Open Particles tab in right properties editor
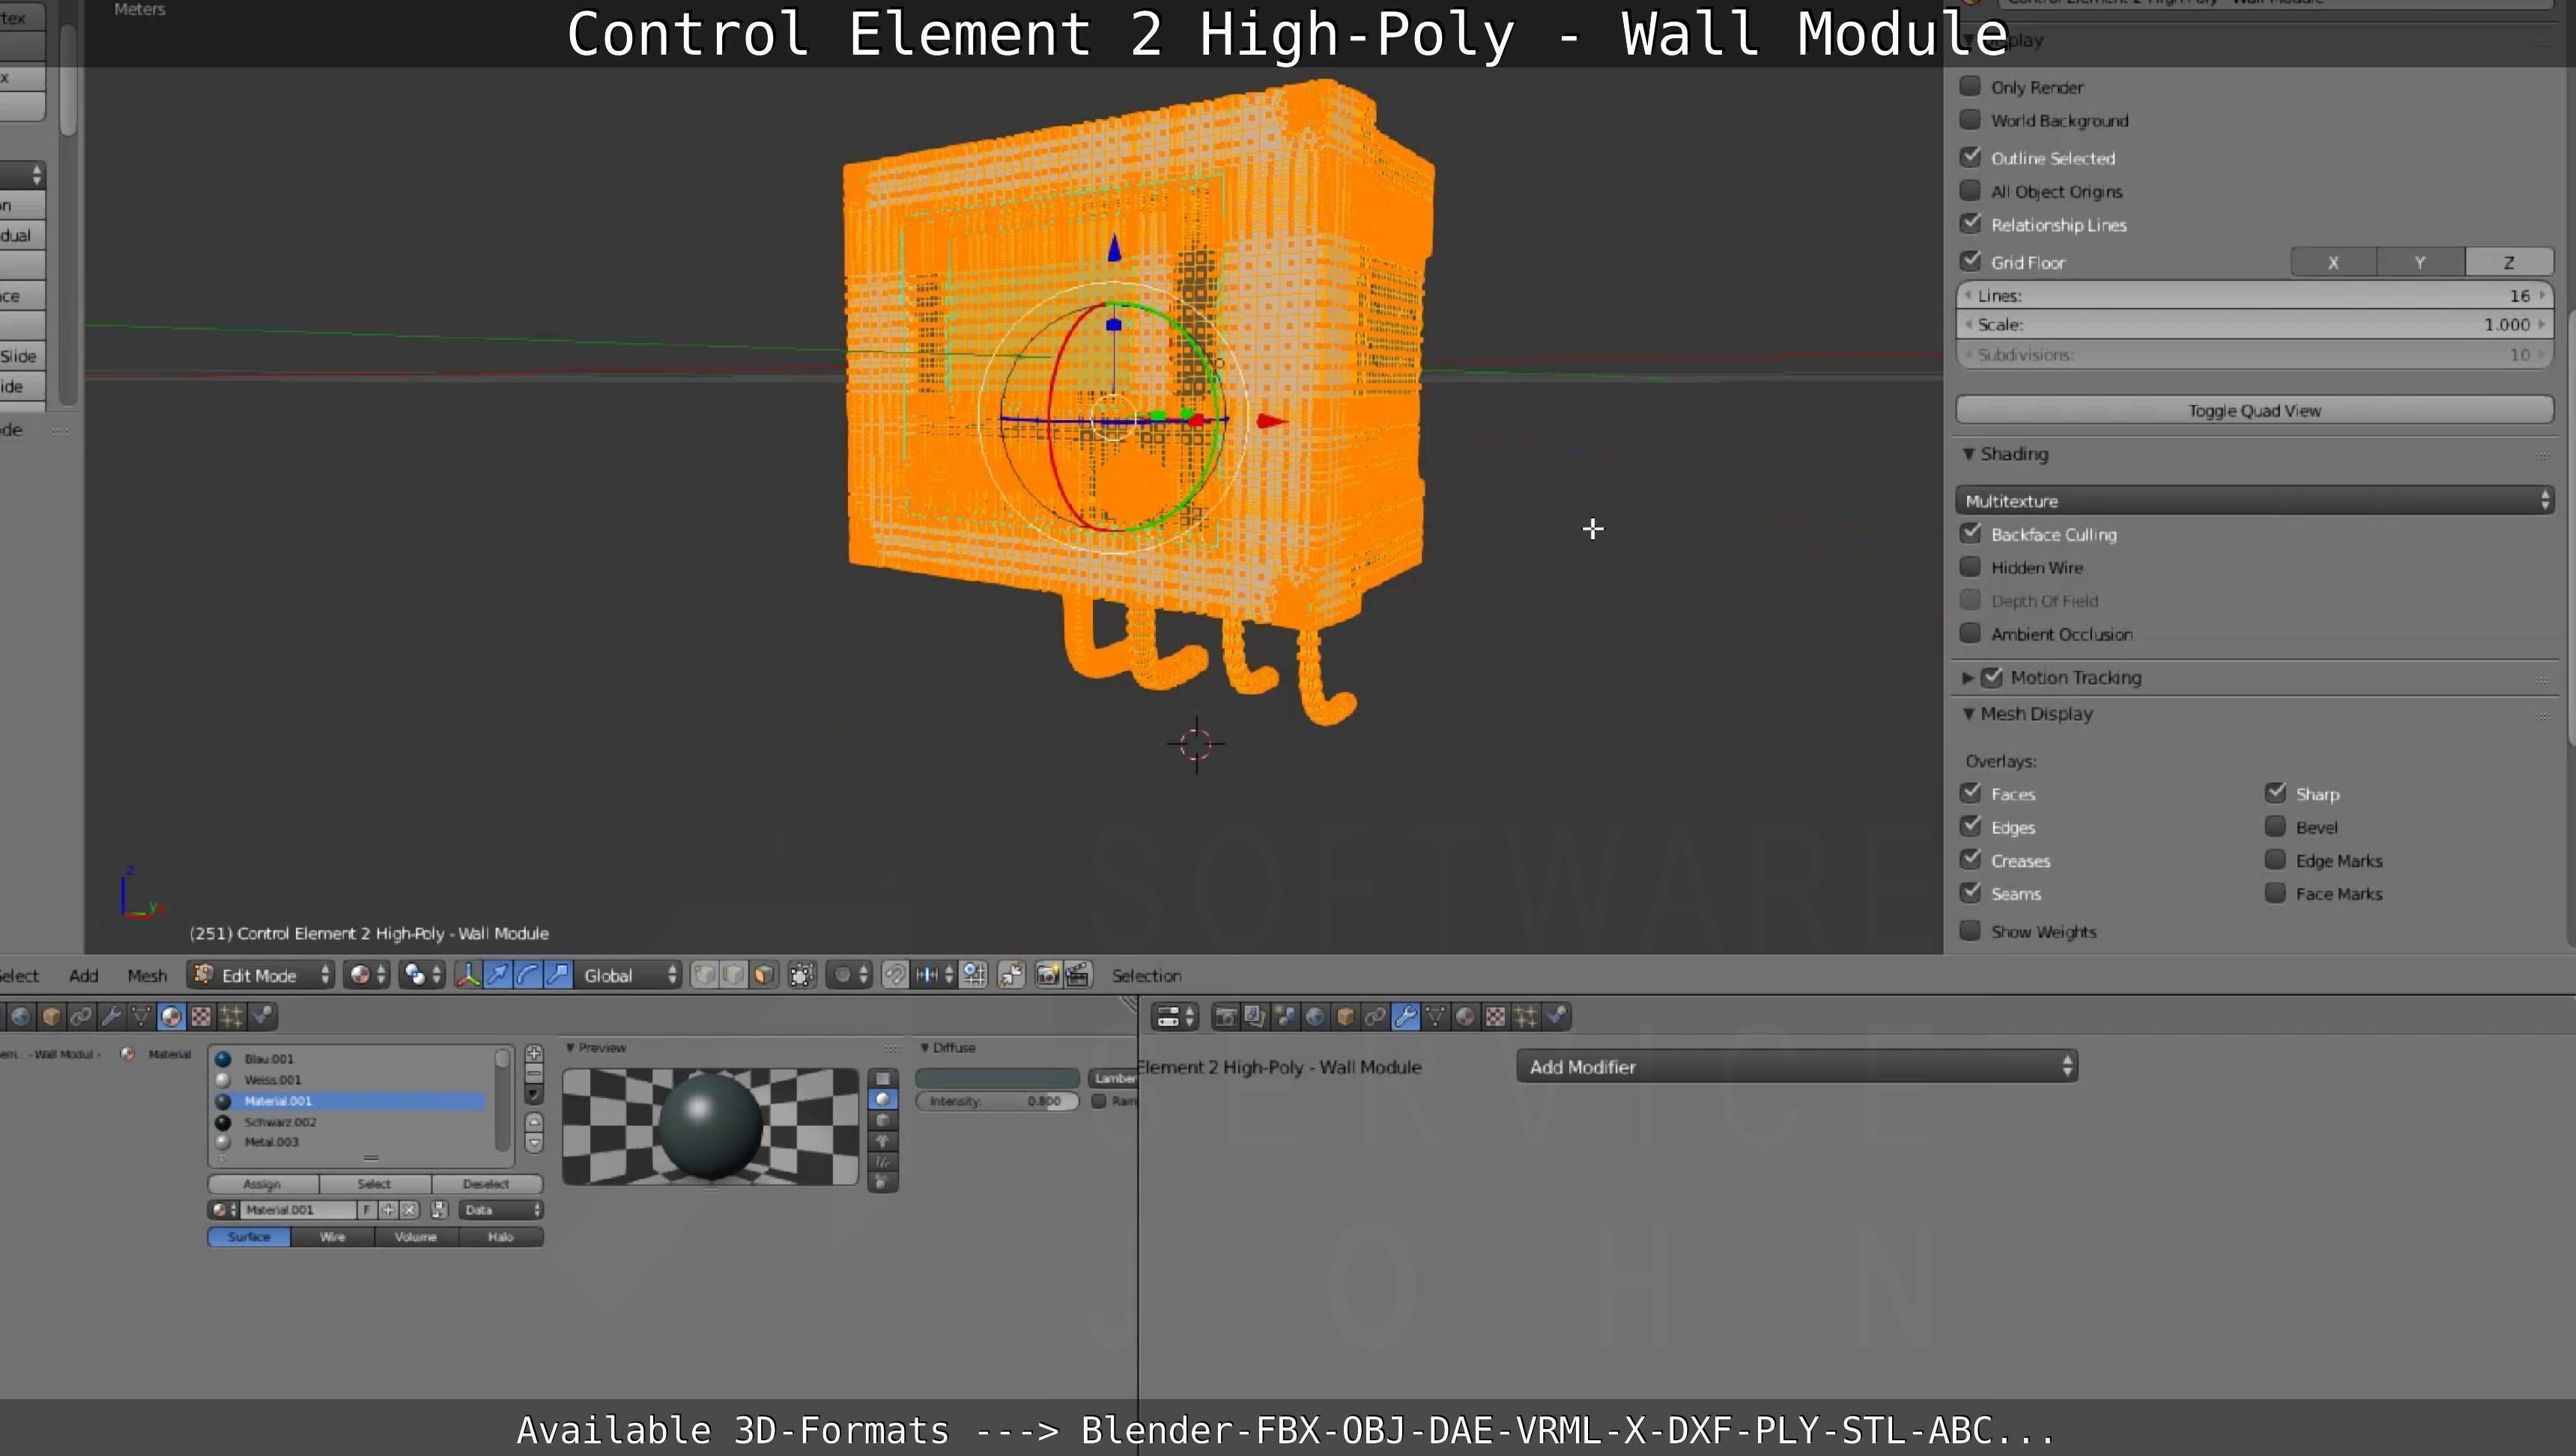 [x=1525, y=1016]
